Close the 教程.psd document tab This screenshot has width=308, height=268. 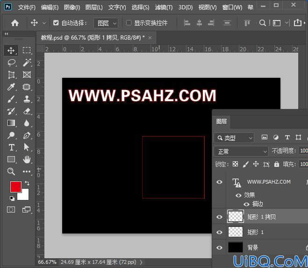click(x=150, y=38)
